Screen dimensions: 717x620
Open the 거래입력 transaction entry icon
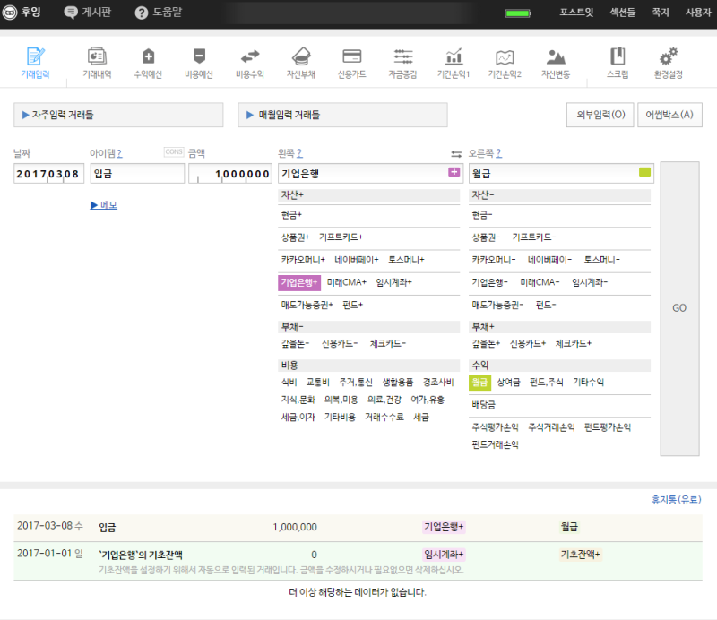click(x=35, y=62)
